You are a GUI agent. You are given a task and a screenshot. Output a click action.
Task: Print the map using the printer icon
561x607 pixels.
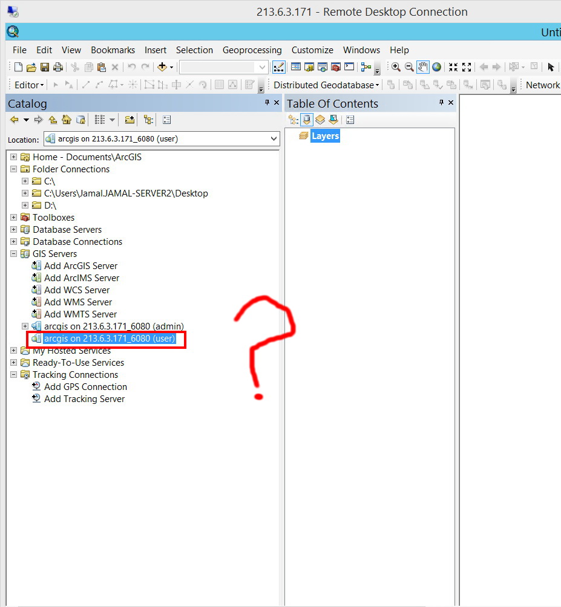58,67
